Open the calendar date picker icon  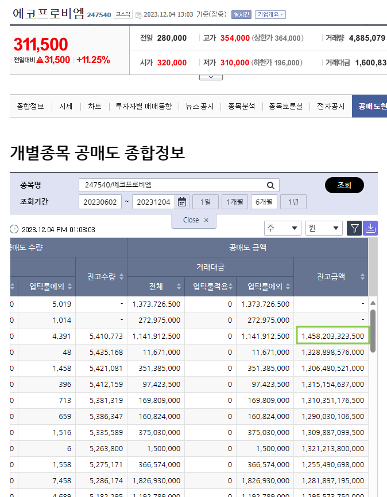tap(182, 202)
